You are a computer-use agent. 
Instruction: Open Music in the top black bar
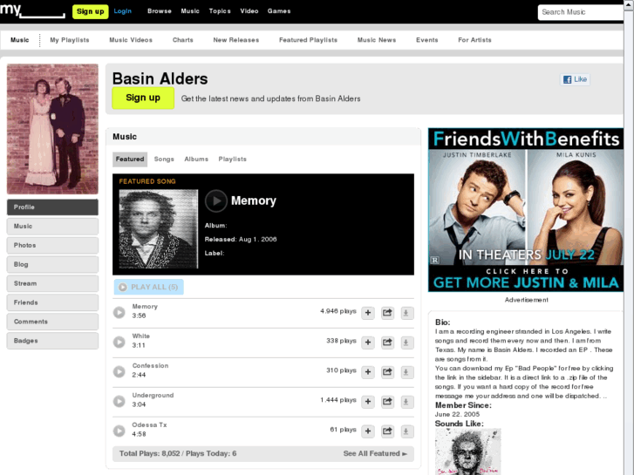pos(190,11)
